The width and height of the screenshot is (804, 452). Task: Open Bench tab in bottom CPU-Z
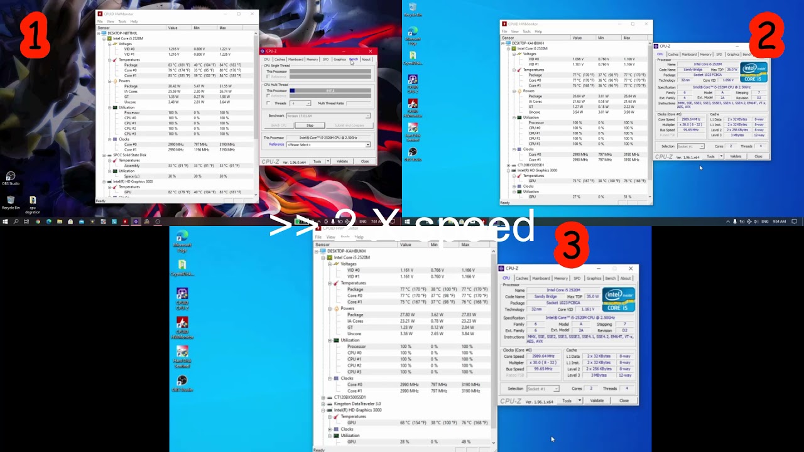click(x=611, y=278)
